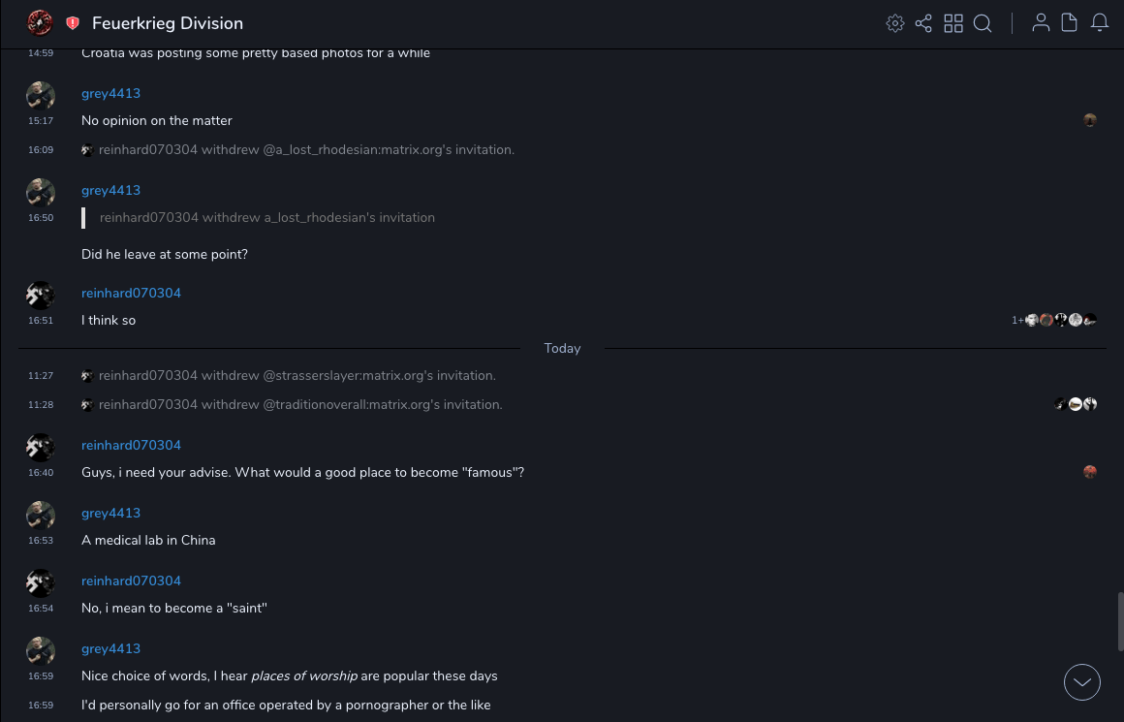Expand the "1+" read receipts list

tap(1017, 321)
